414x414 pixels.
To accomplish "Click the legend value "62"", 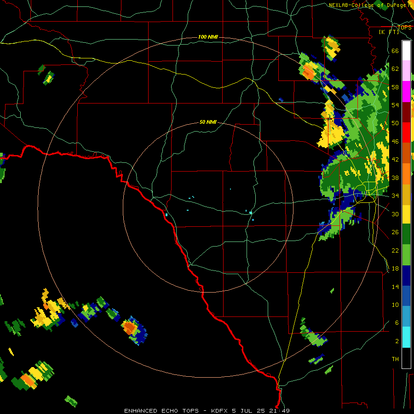I will (x=395, y=69).
